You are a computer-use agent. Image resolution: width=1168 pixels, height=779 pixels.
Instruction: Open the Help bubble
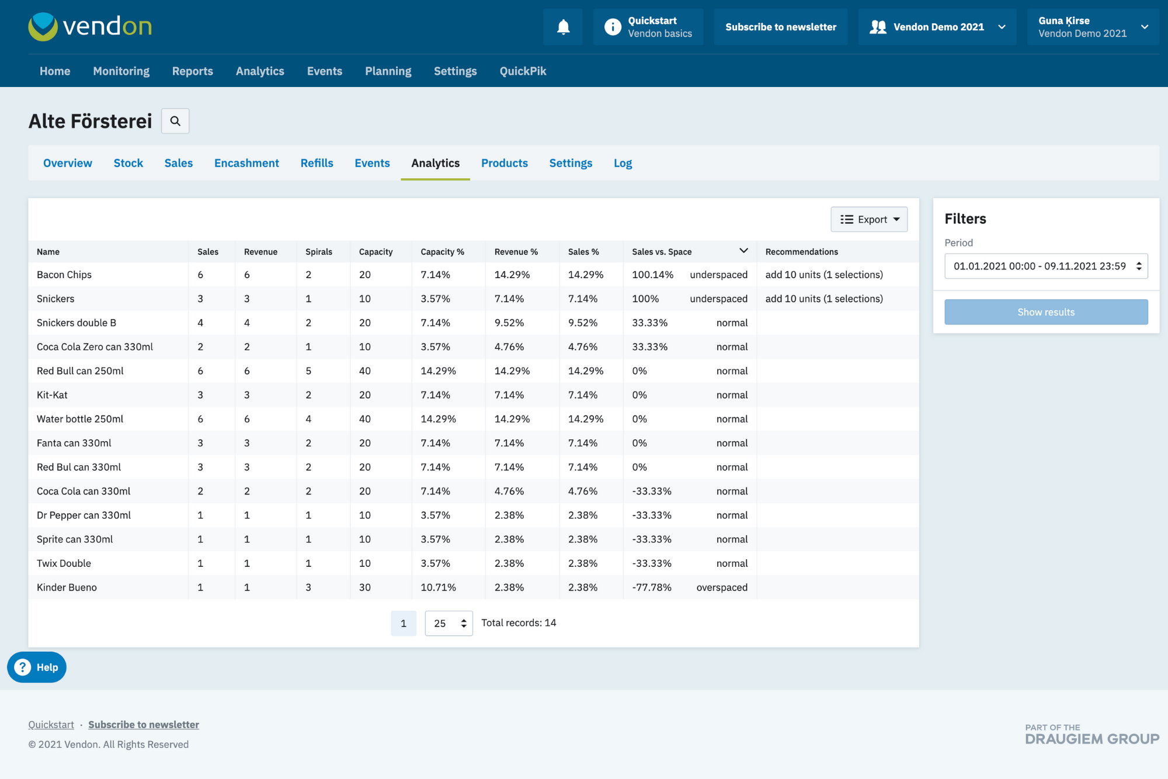(37, 667)
